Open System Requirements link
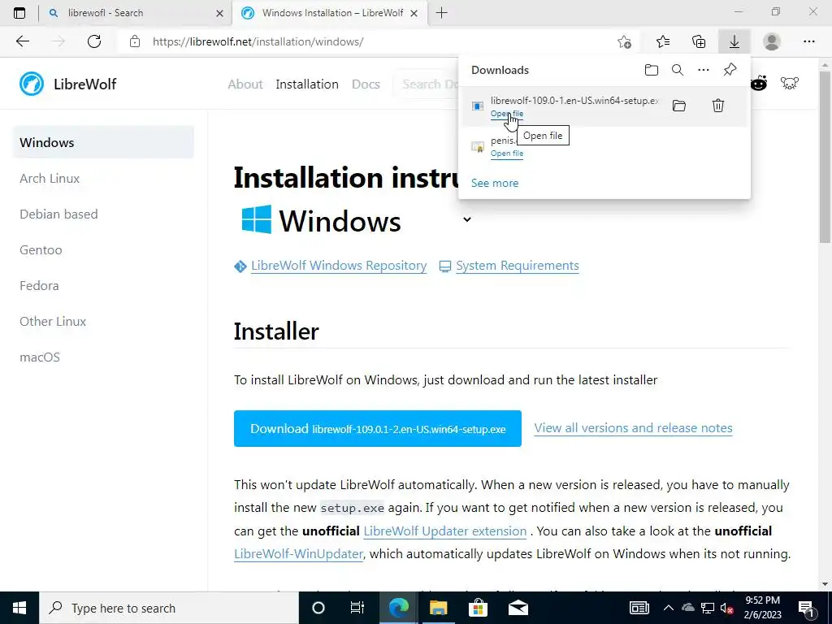The image size is (832, 624). 518,266
